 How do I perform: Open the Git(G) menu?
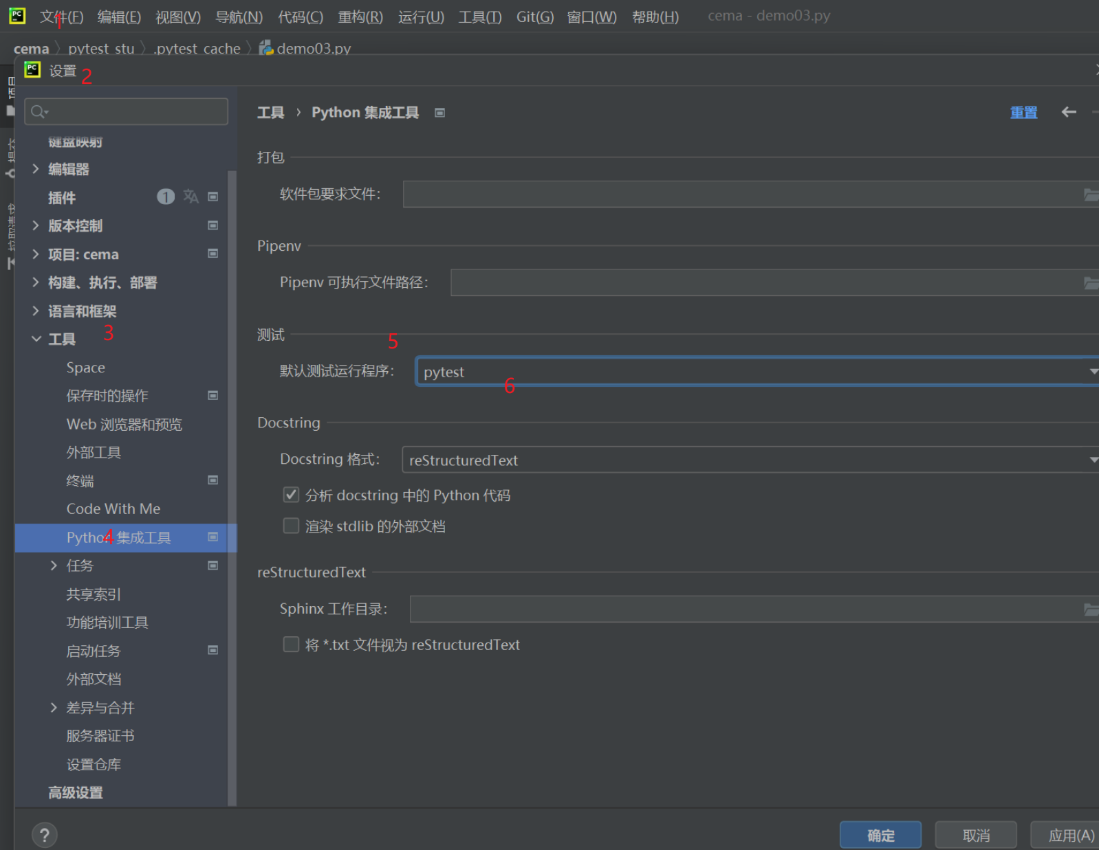point(535,17)
